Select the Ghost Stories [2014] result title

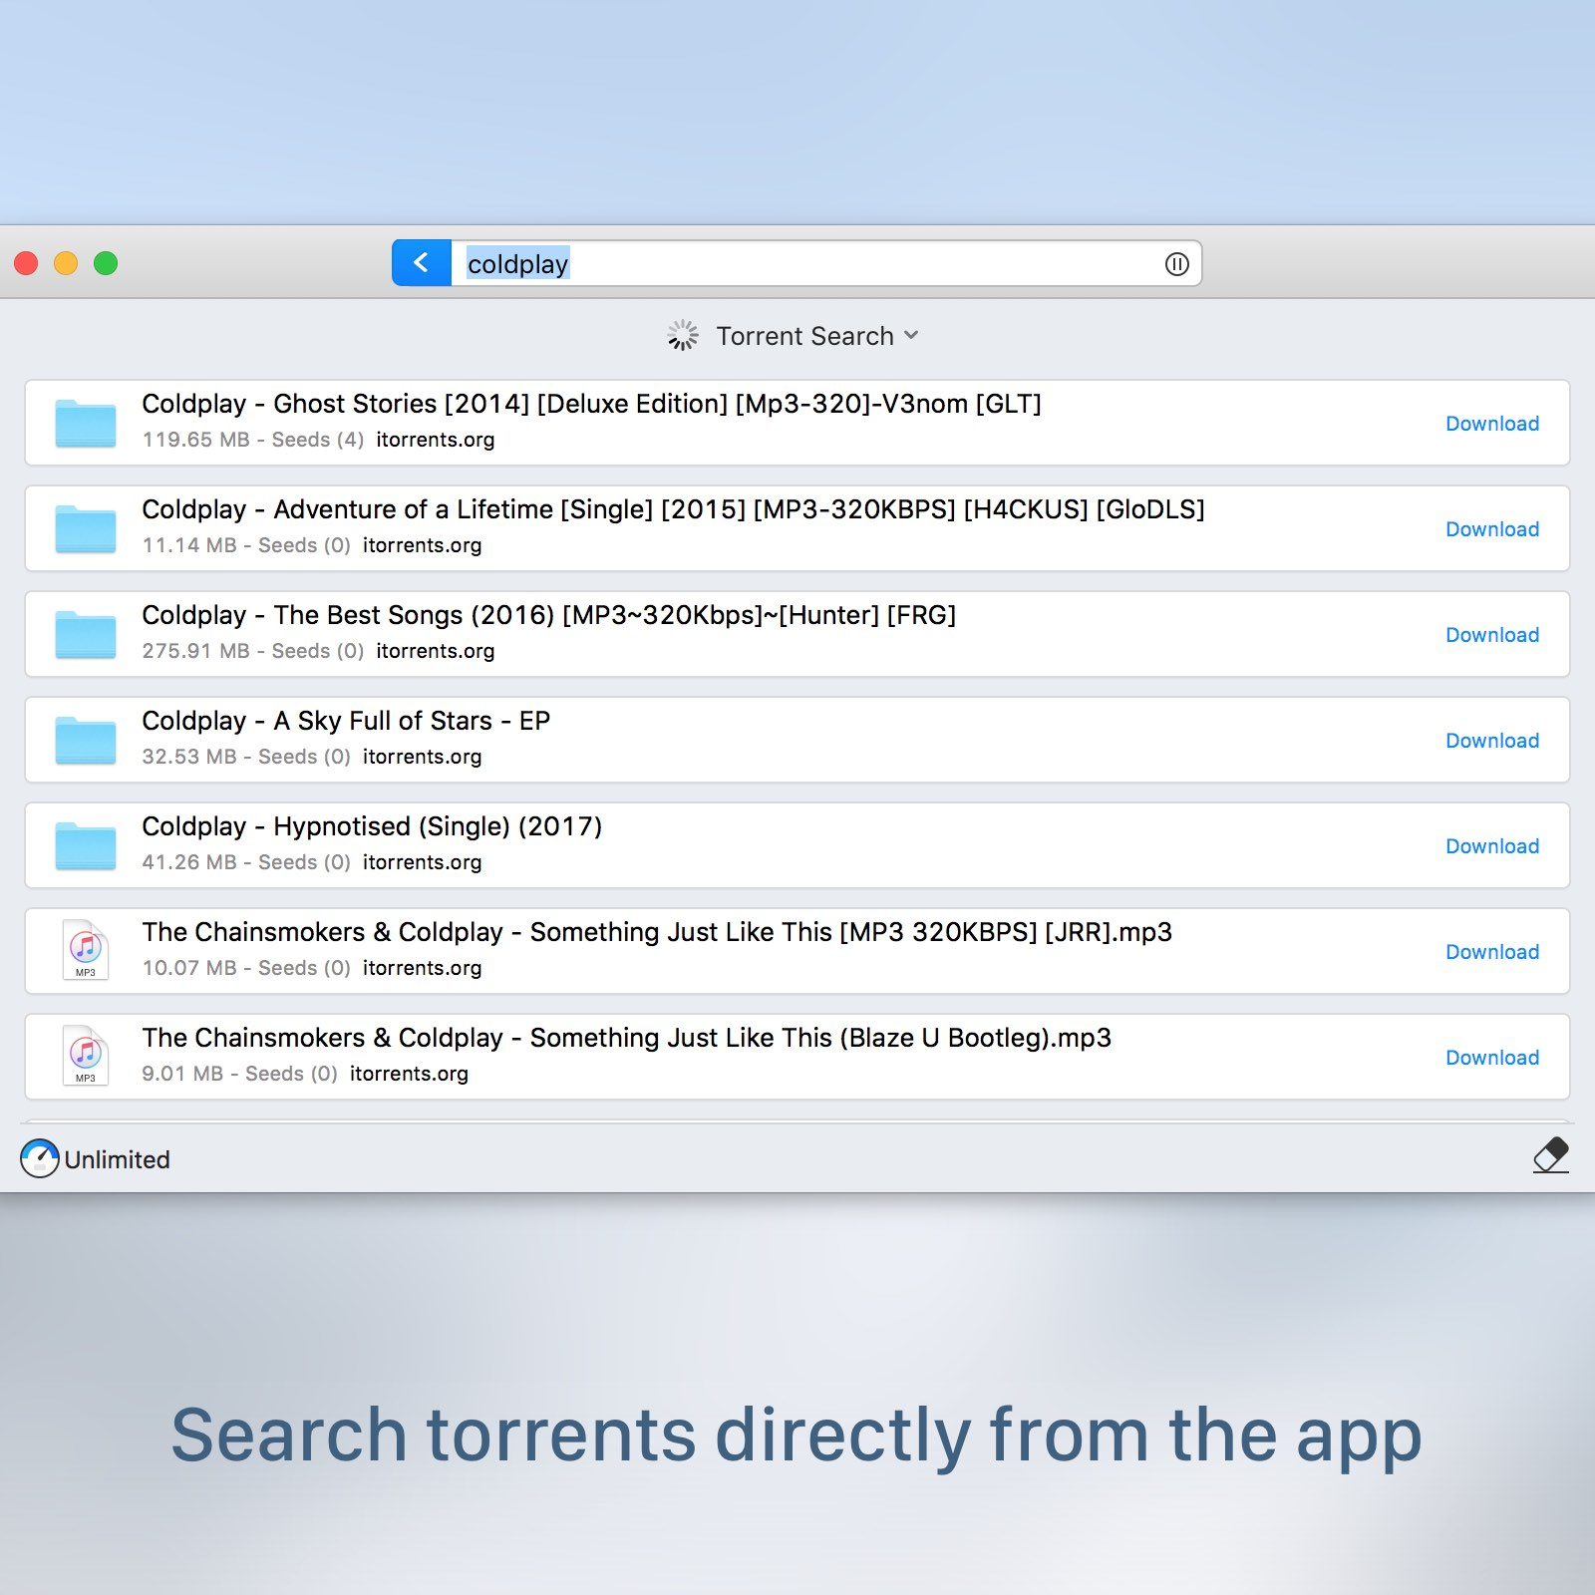coord(591,404)
